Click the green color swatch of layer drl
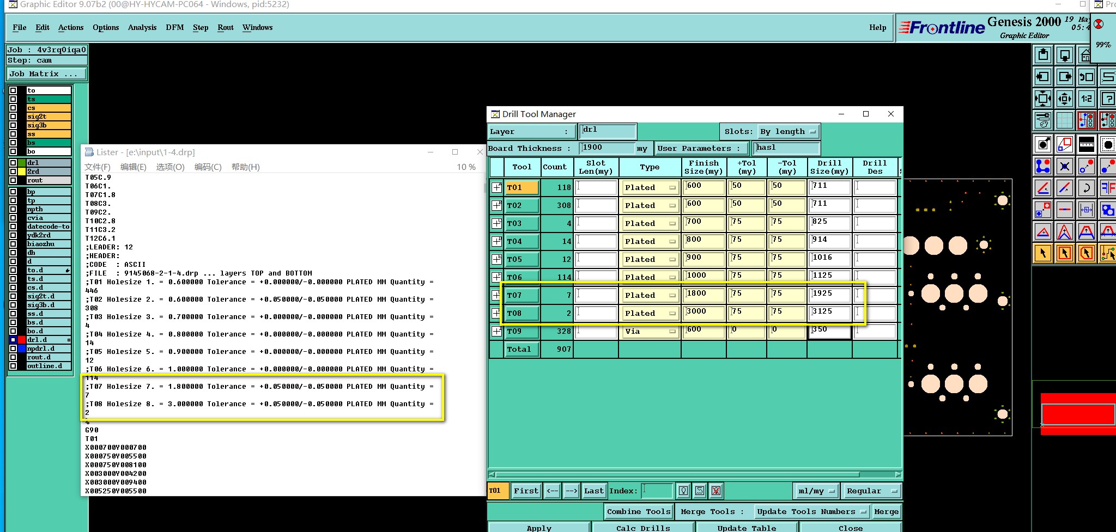The image size is (1116, 532). [22, 163]
